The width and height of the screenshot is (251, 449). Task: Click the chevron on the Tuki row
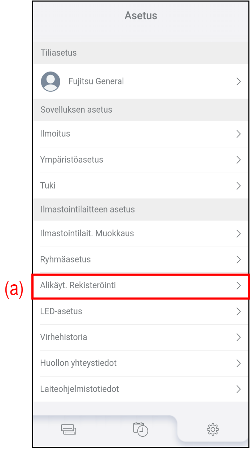[238, 186]
